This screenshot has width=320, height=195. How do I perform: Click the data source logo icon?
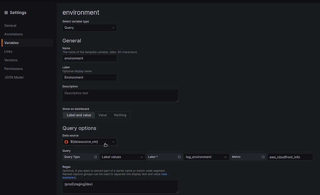pos(66,142)
